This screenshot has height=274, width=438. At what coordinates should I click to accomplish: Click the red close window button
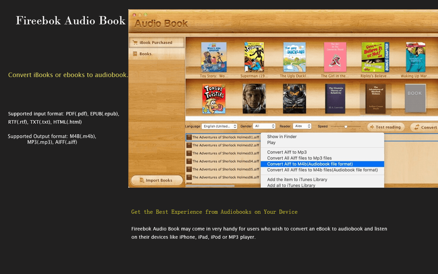[134, 15]
